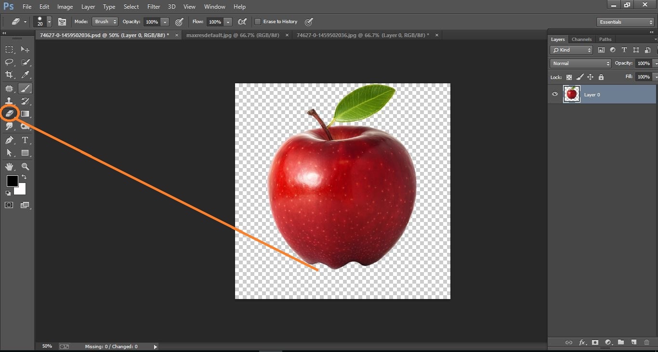Viewport: 658px width, 352px height.
Task: Hide Layer 0 using its eye icon
Action: pyautogui.click(x=555, y=94)
